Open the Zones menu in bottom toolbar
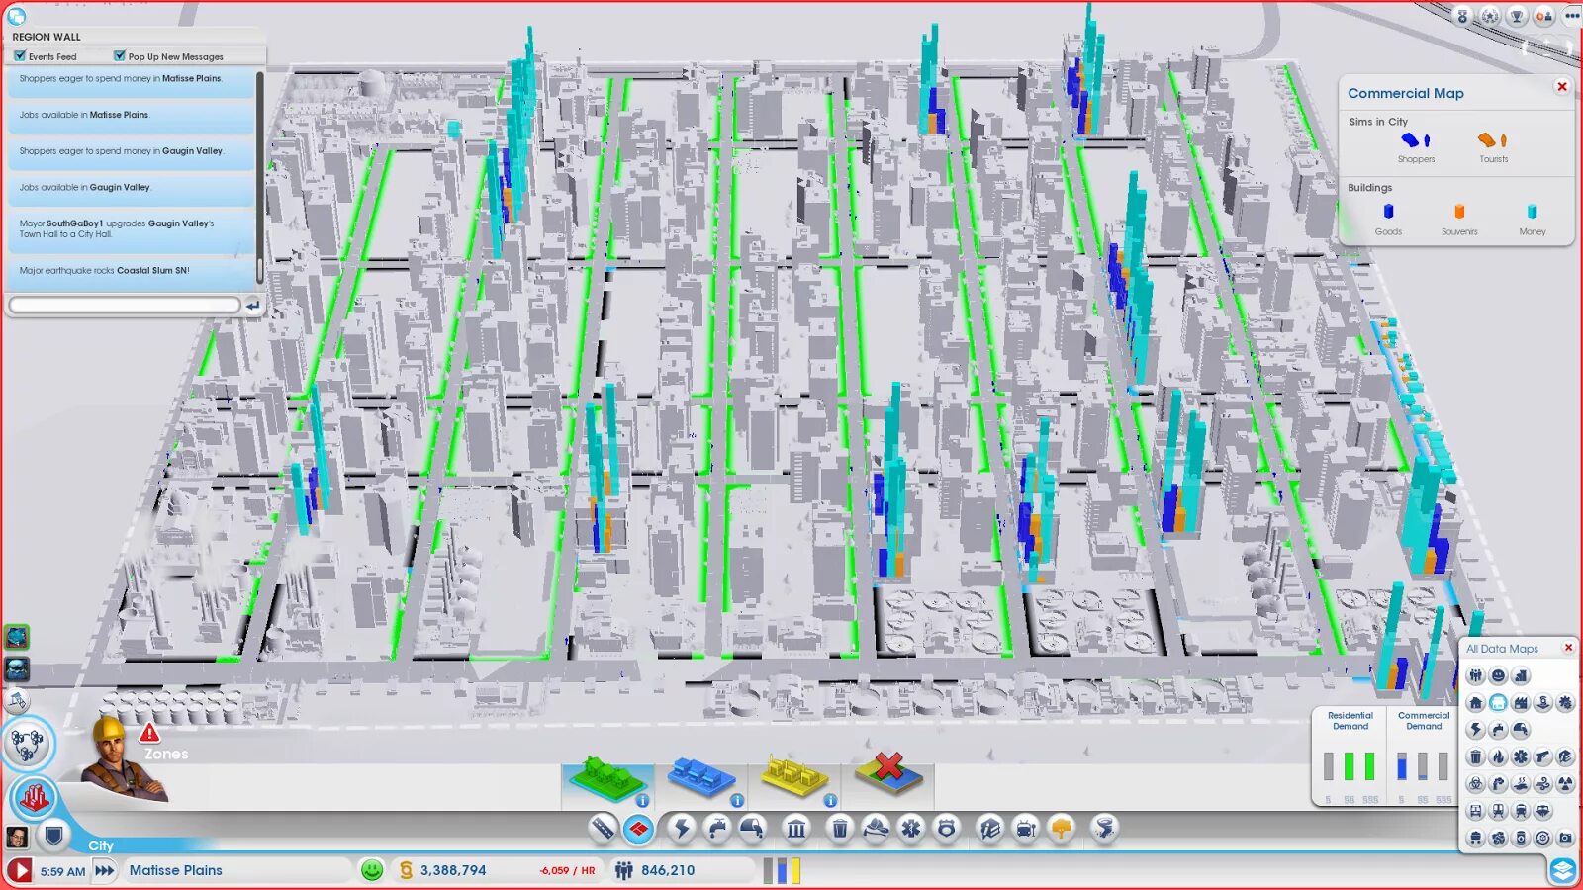Viewport: 1583px width, 890px height. pyautogui.click(x=638, y=828)
